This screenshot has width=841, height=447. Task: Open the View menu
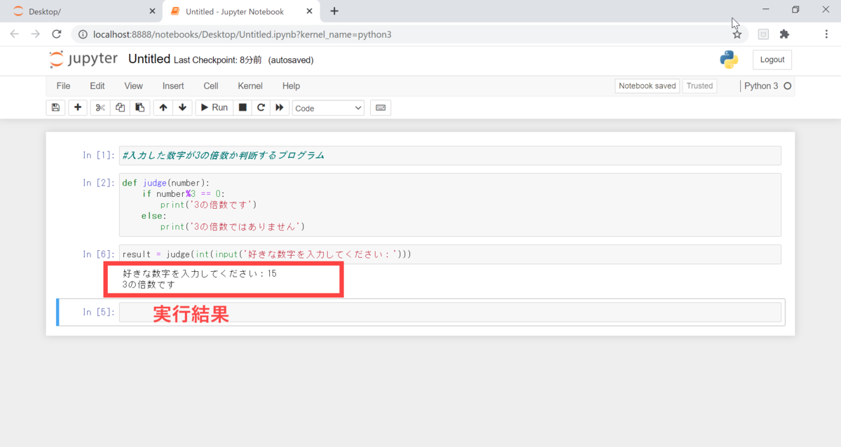pyautogui.click(x=134, y=85)
